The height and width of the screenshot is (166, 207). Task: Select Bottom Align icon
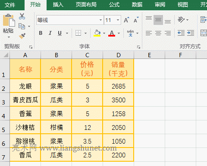(168, 22)
